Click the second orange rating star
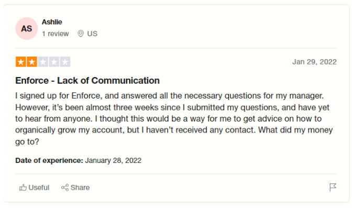The height and width of the screenshot is (208, 356). [32, 62]
